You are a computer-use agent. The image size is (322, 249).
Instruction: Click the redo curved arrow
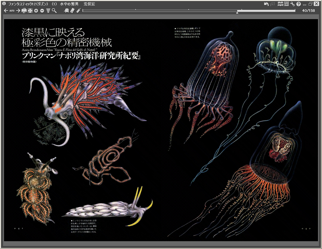(272, 4)
